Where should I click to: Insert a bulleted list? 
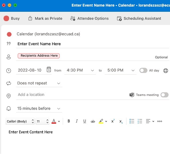coord(132,121)
